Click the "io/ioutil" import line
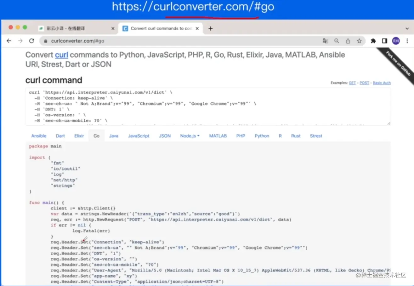This screenshot has width=414, height=286. point(66,169)
